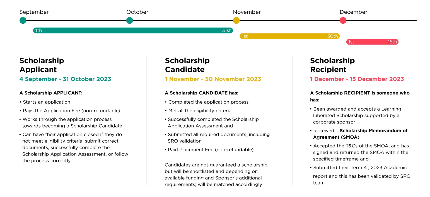Click the 4 September - 31 October 2023 date
This screenshot has height=197, width=430.
(x=65, y=79)
